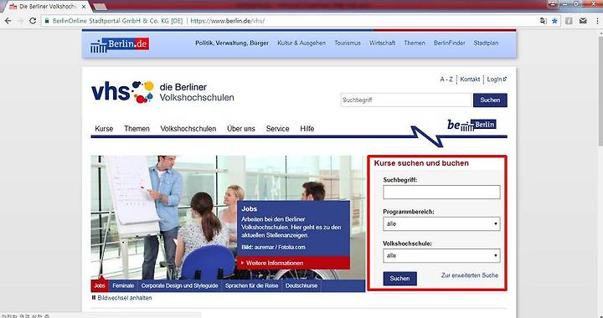This screenshot has height=318, width=603.
Task: Click Suchen button in course search box
Action: click(x=400, y=279)
